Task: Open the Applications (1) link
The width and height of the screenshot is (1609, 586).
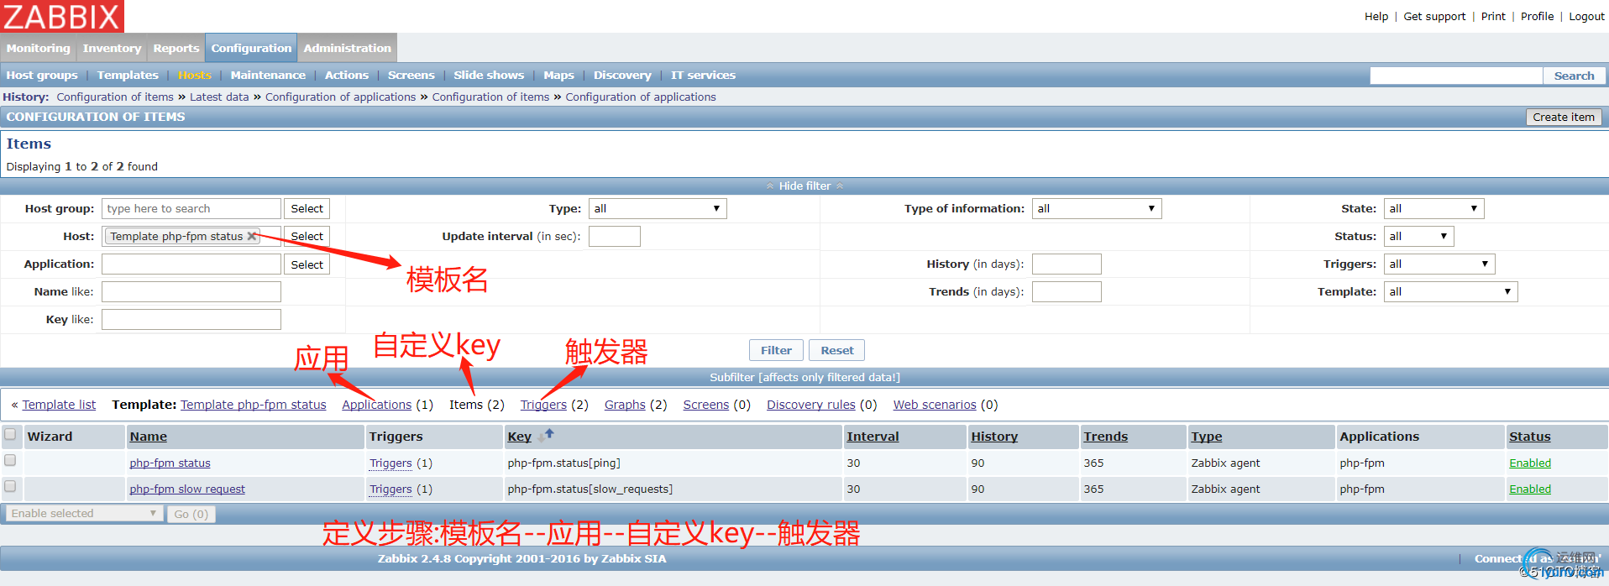Action: click(x=377, y=405)
